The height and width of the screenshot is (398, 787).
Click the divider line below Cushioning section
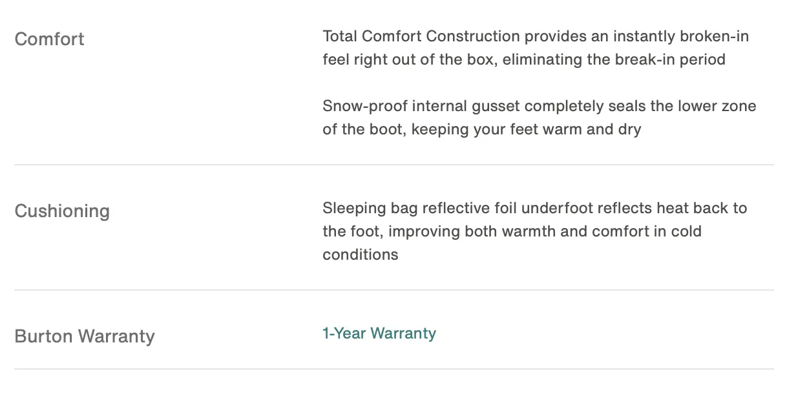click(394, 290)
